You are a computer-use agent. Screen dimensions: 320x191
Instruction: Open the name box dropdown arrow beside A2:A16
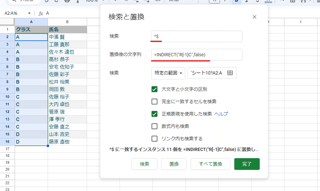(29, 13)
